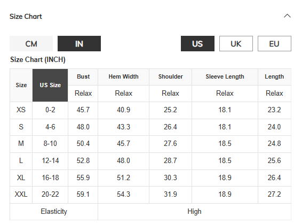Click the Size column header

21,85
